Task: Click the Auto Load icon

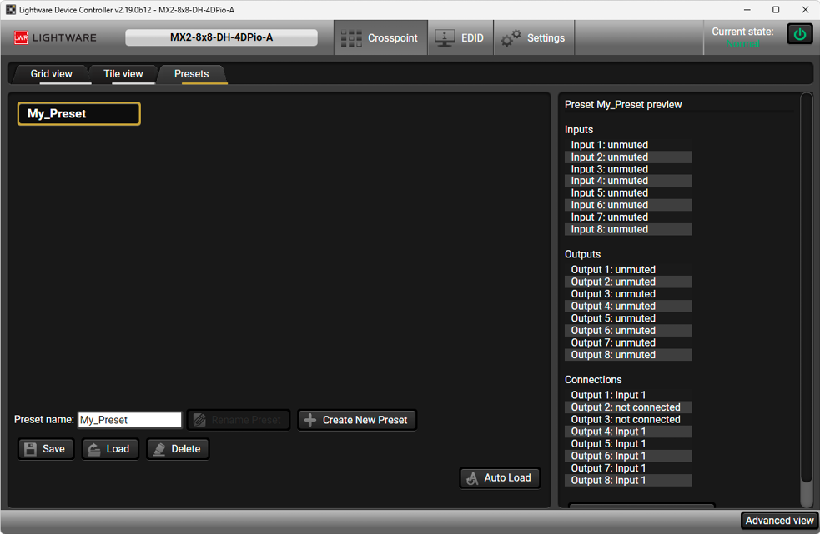Action: (x=472, y=478)
